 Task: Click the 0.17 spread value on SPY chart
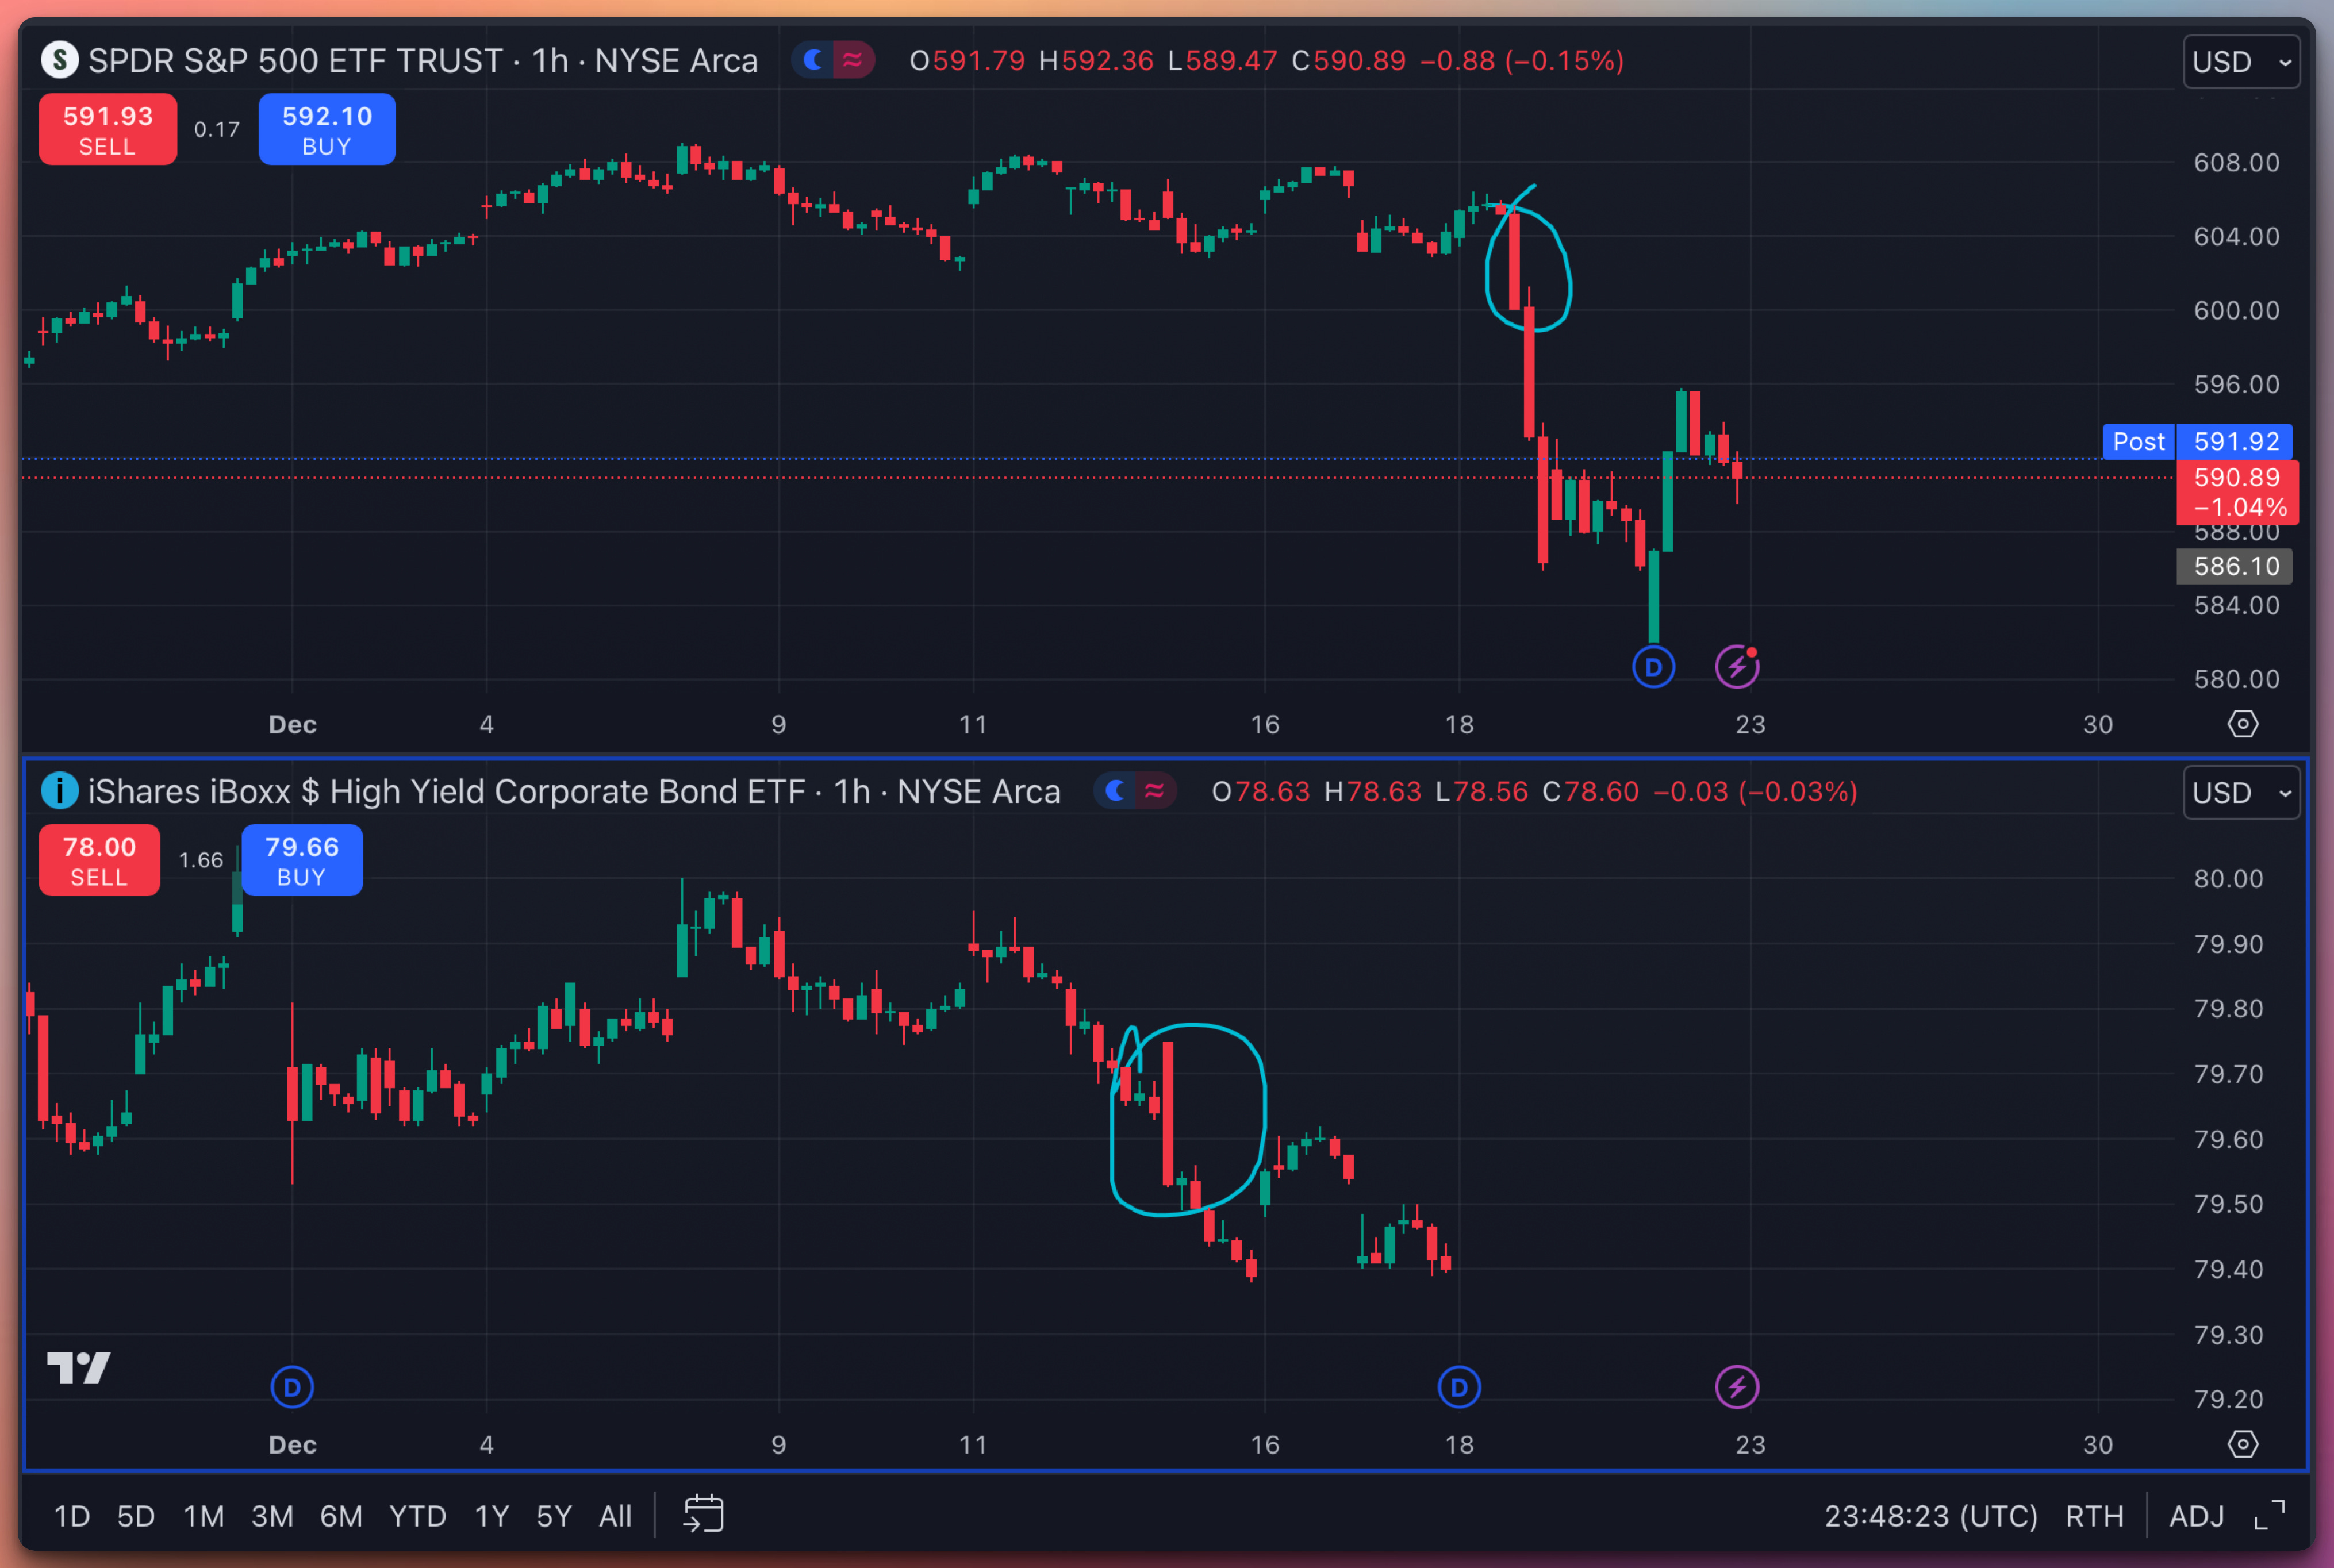(x=217, y=129)
